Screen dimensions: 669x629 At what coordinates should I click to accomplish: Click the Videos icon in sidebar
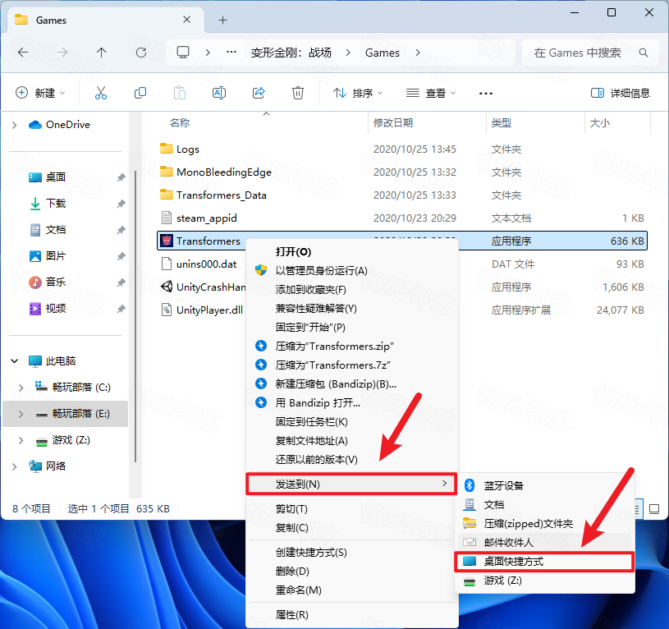(x=35, y=308)
